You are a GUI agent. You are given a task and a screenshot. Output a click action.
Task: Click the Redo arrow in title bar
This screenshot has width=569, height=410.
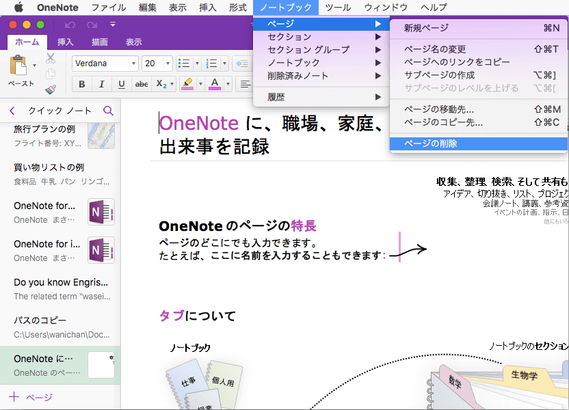92,25
